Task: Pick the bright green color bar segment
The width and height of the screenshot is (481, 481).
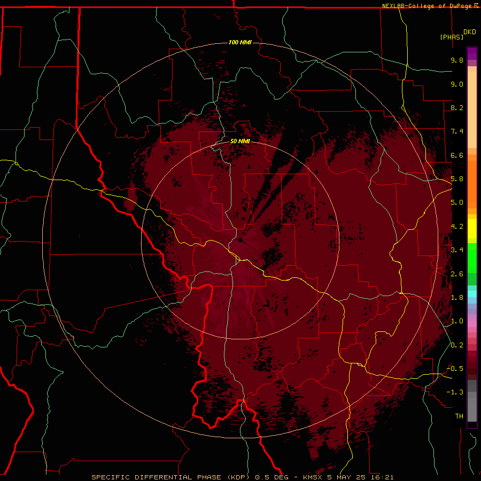Action: 472,258
